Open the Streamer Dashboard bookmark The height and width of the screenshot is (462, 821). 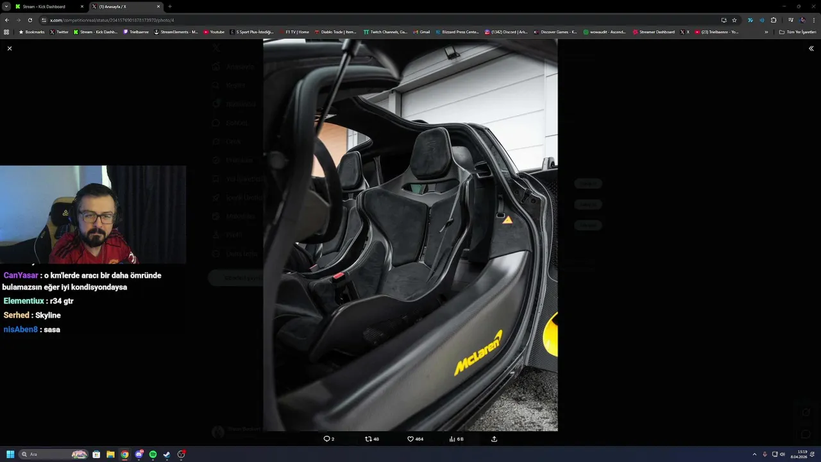click(654, 31)
